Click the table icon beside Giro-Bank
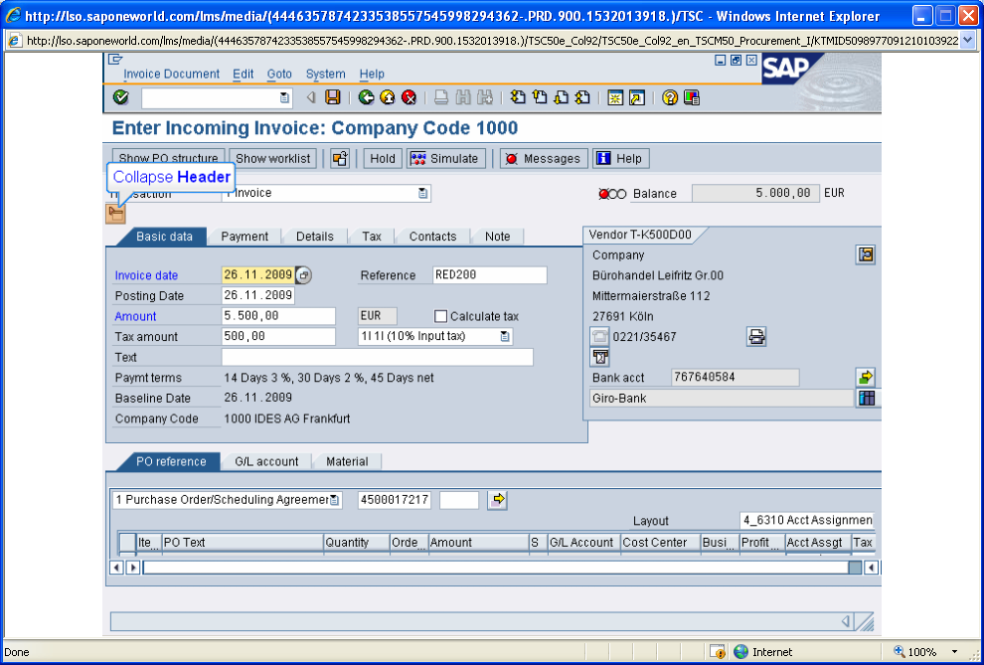 867,398
